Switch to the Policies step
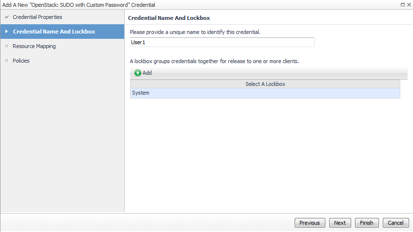Screen dimensions: 413x232 [x=21, y=61]
